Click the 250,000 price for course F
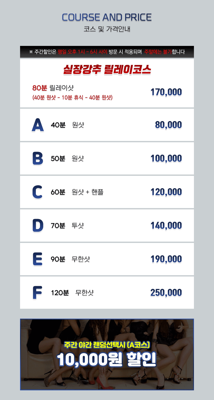The width and height of the screenshot is (214, 400). (x=166, y=293)
